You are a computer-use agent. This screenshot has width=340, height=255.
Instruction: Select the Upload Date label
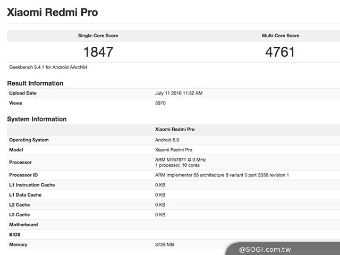pyautogui.click(x=23, y=93)
